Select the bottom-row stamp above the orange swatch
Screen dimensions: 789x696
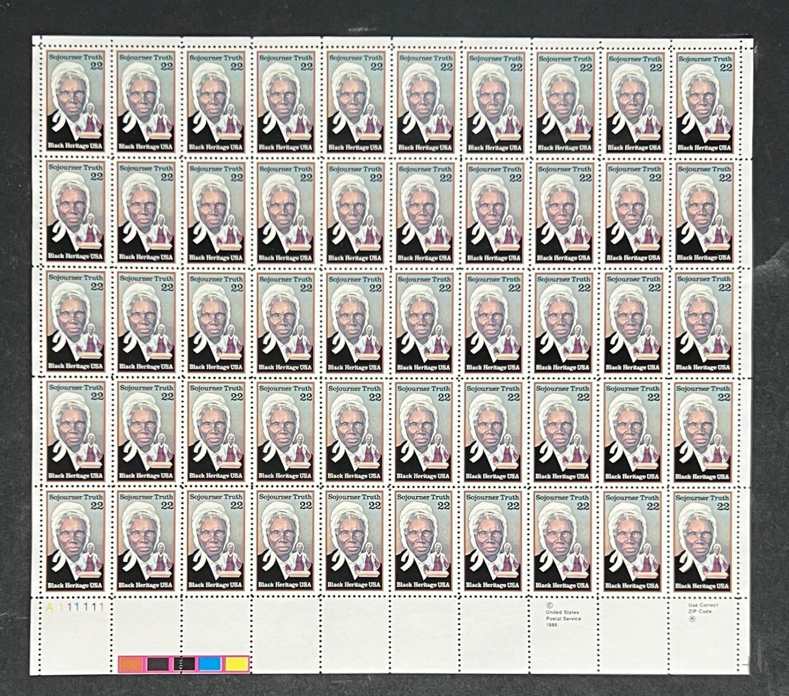pyautogui.click(x=146, y=542)
